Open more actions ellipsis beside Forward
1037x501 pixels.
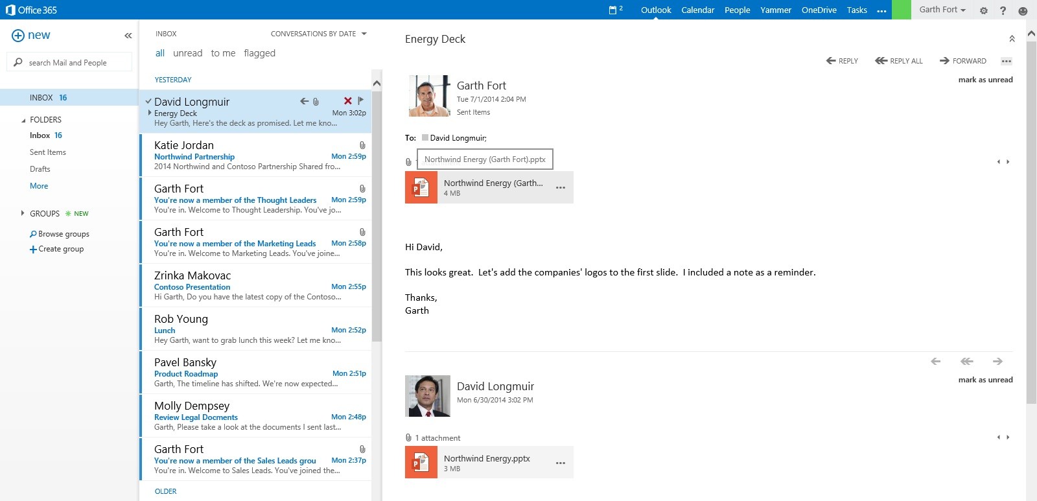[x=1007, y=61]
